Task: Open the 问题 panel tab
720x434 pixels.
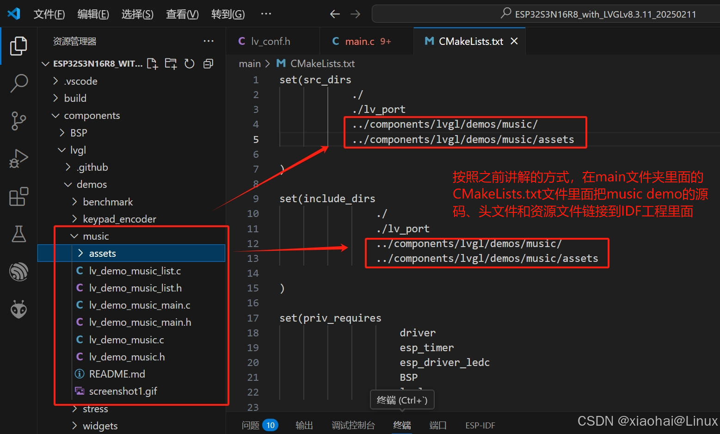Action: [x=251, y=425]
